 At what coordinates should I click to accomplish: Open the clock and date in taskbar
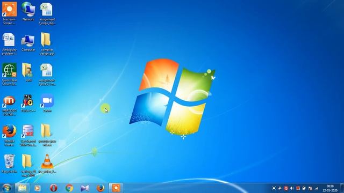pyautogui.click(x=330, y=188)
